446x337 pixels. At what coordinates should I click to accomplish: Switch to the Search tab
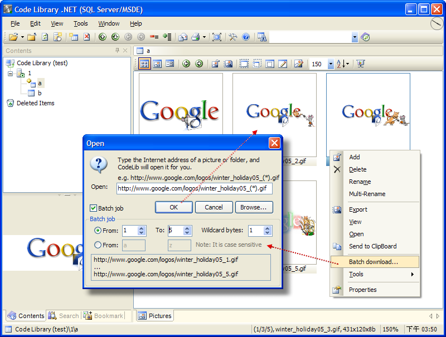(x=64, y=316)
